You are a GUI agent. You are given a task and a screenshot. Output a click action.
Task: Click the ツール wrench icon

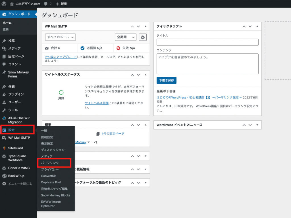click(4, 110)
